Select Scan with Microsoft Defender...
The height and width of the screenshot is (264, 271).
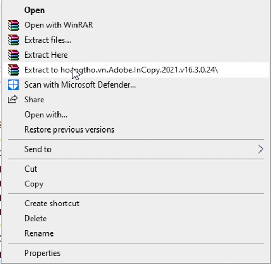pyautogui.click(x=135, y=85)
